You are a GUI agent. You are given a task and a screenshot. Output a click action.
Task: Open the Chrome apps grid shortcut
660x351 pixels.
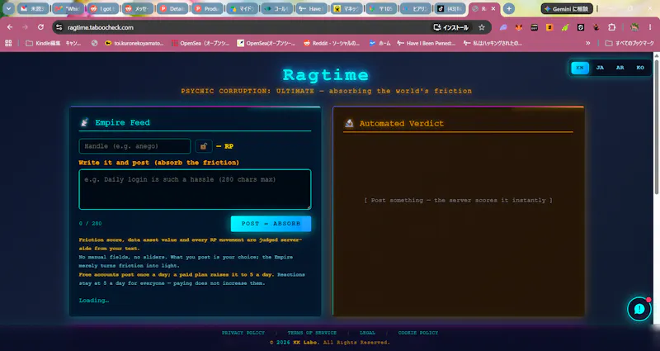pos(8,43)
